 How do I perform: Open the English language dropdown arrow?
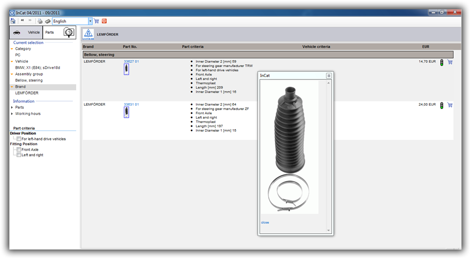(x=90, y=21)
